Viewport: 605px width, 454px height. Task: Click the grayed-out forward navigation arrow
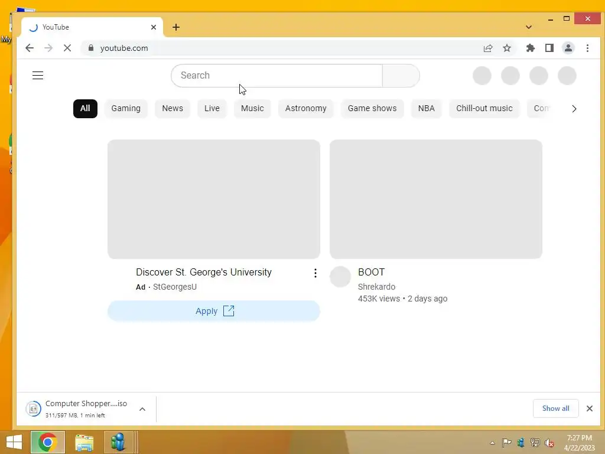tap(48, 48)
